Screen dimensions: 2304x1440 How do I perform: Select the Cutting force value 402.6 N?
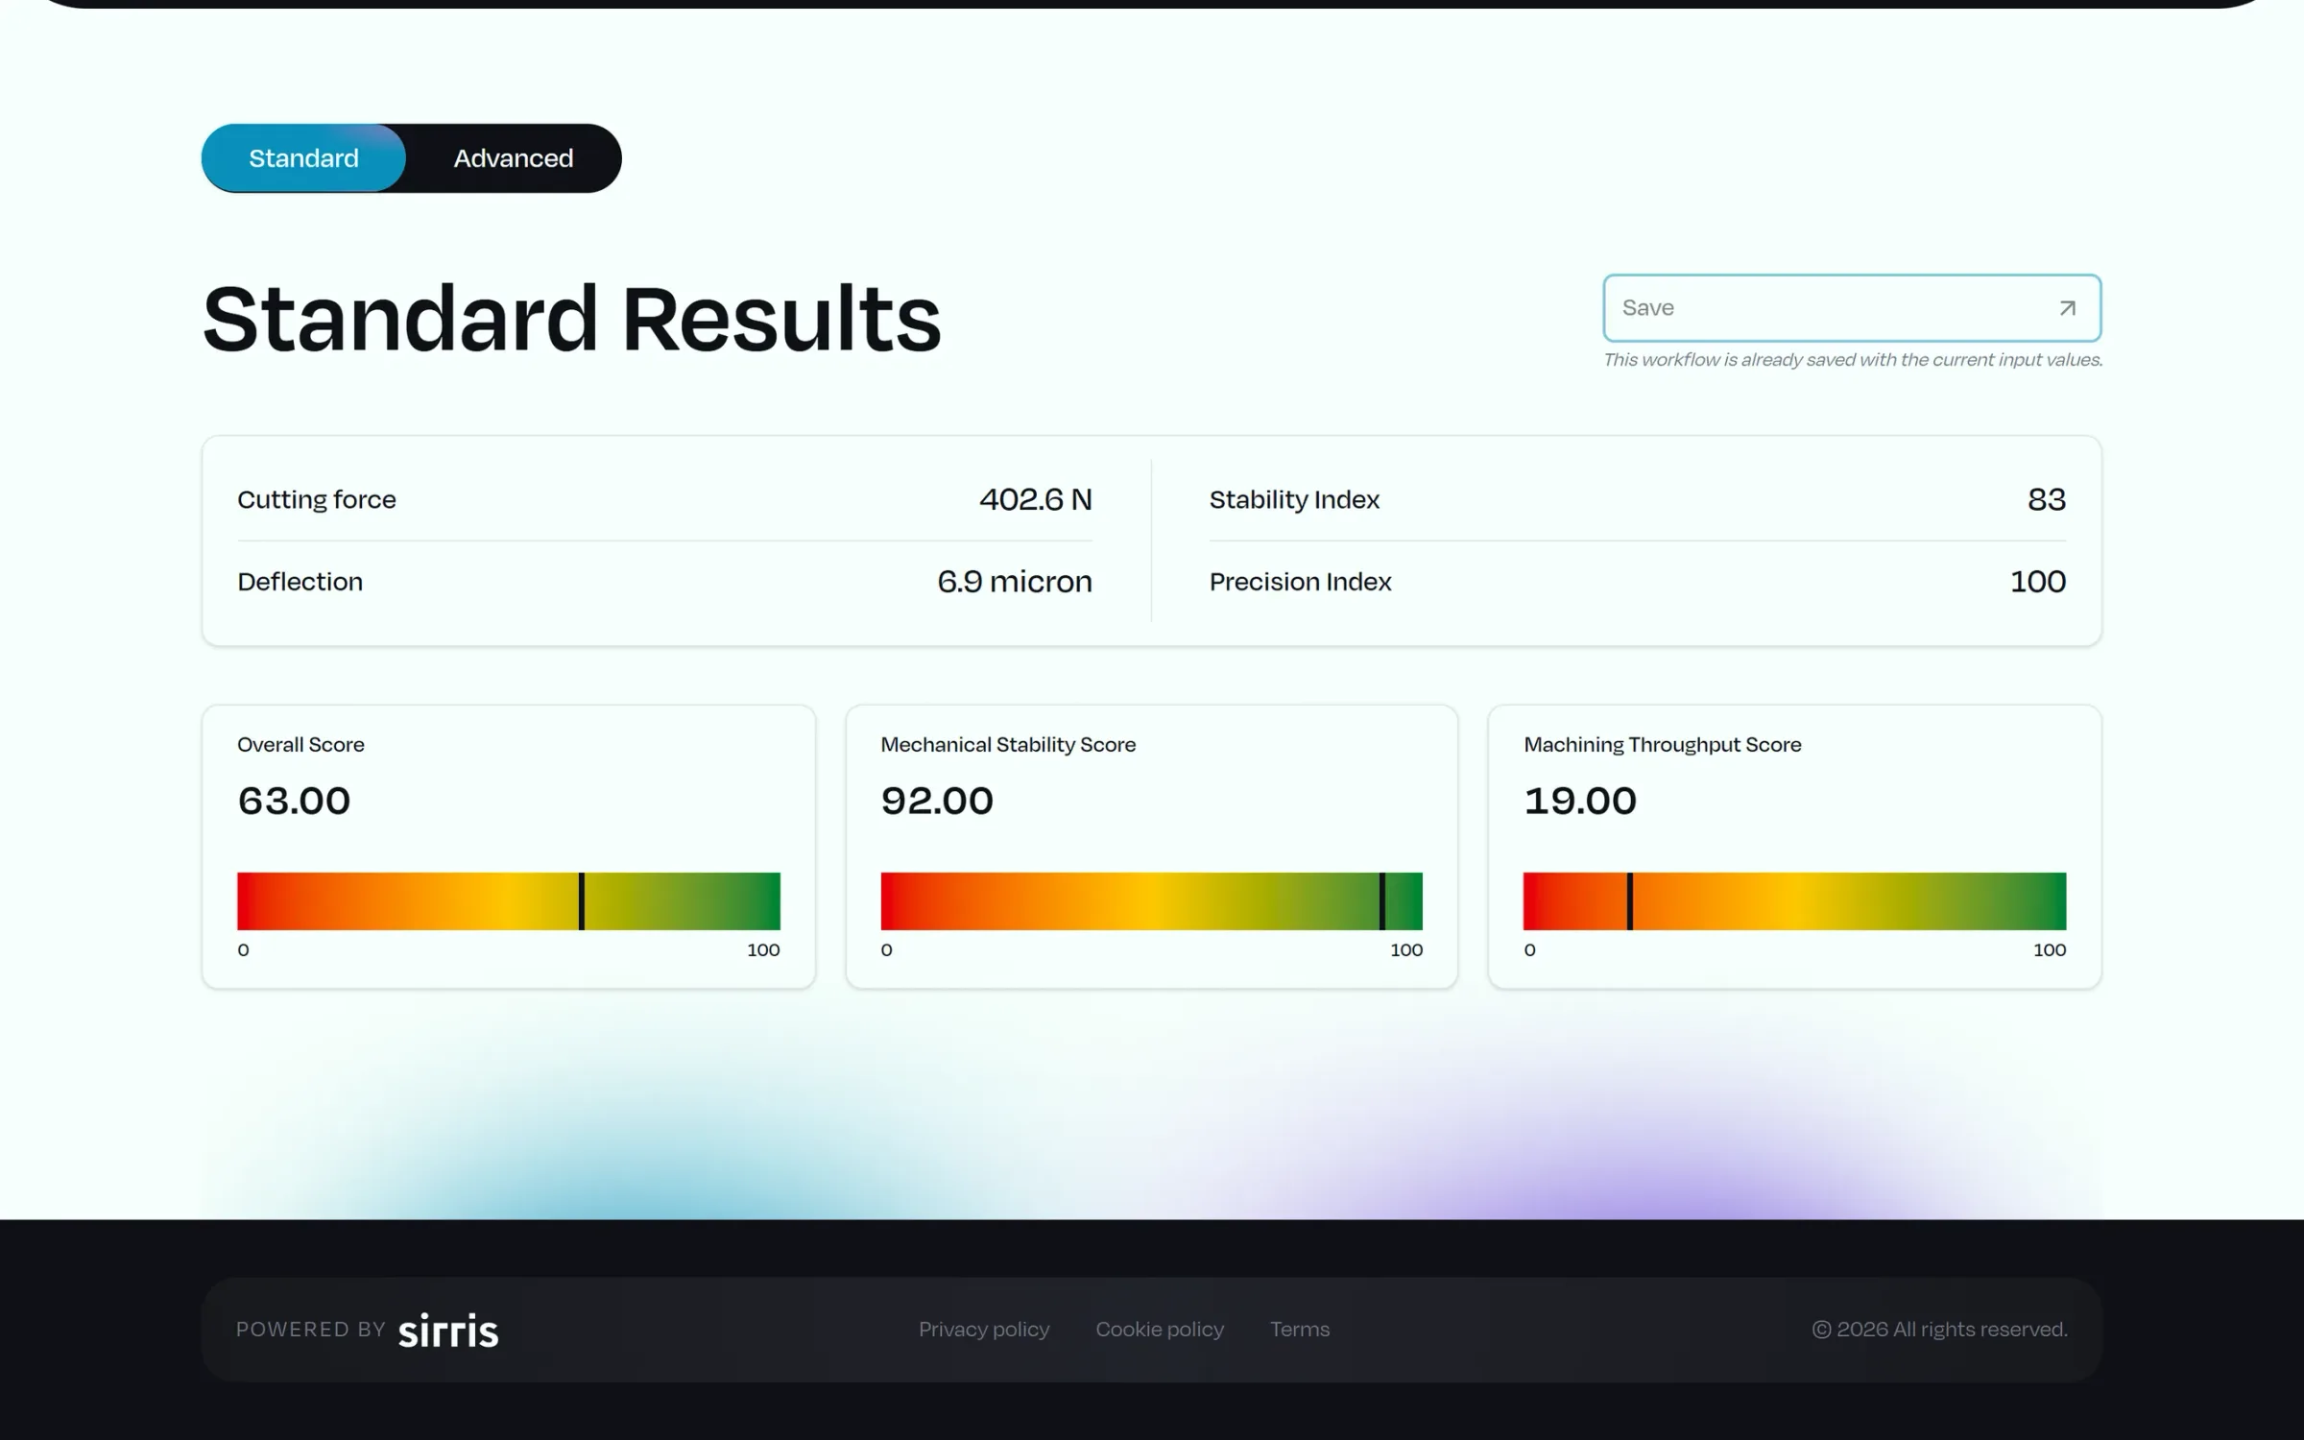tap(1036, 499)
